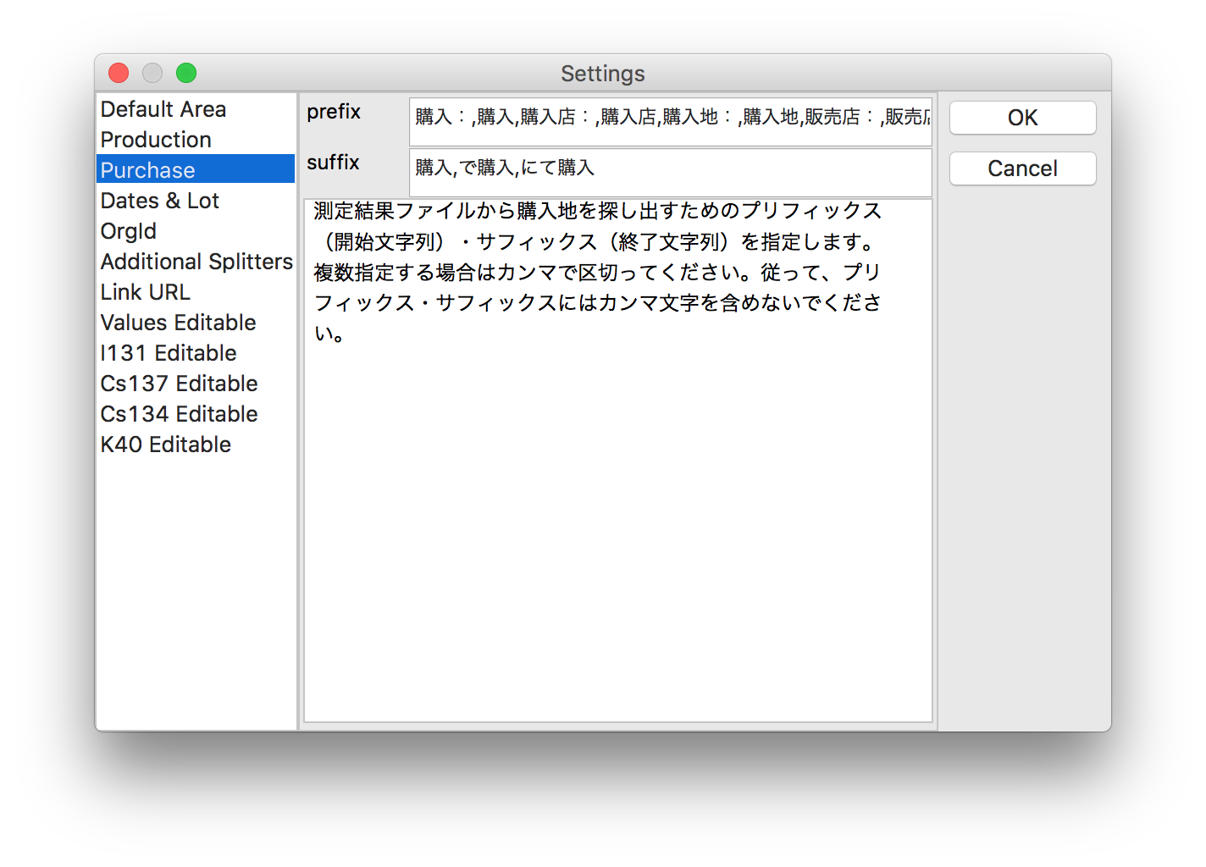
Task: Dismiss dialog with Cancel button
Action: [1023, 168]
